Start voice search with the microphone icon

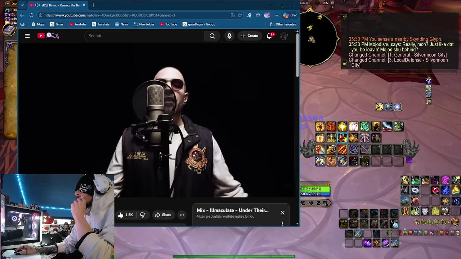[x=229, y=36]
